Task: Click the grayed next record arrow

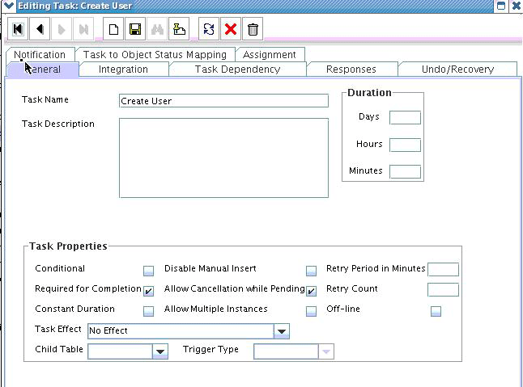Action: click(62, 29)
